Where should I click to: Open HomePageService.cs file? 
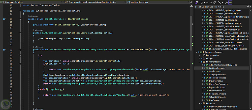click(x=218, y=84)
